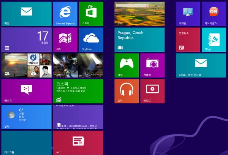Open the Calendar tile showing 17
Viewport: 228px width, 155px height.
(x=27, y=40)
